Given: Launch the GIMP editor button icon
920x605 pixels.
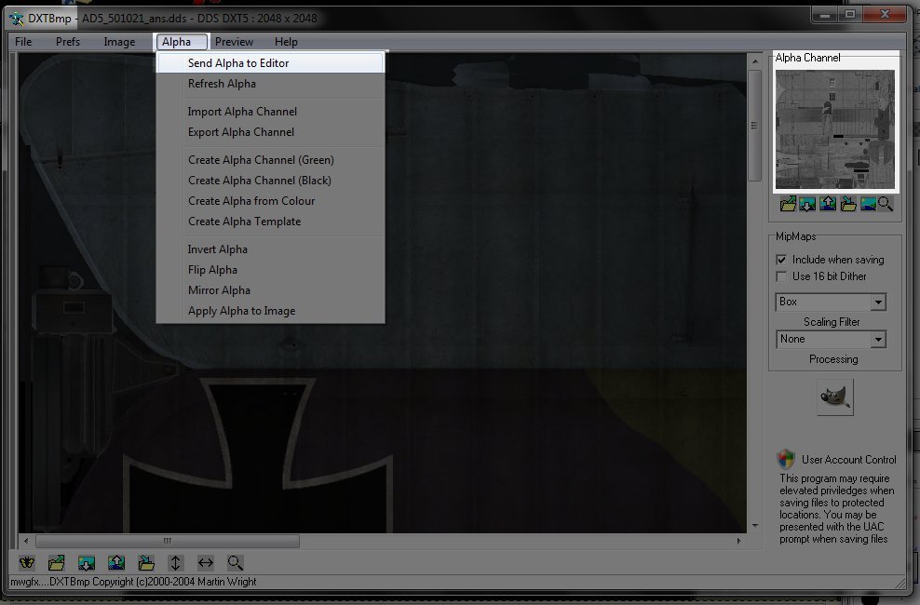Looking at the screenshot, I should coord(835,397).
